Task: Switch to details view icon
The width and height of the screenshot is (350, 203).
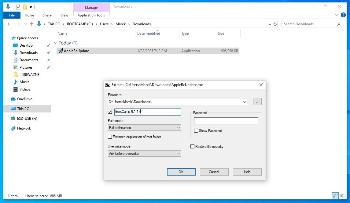Action: [x=336, y=196]
